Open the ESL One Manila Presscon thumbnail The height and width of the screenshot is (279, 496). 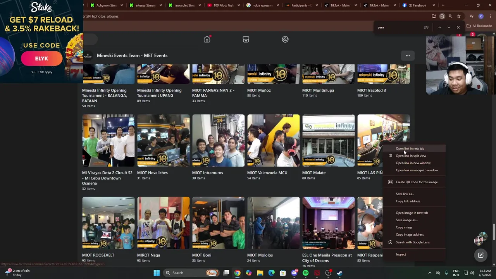[x=328, y=223]
